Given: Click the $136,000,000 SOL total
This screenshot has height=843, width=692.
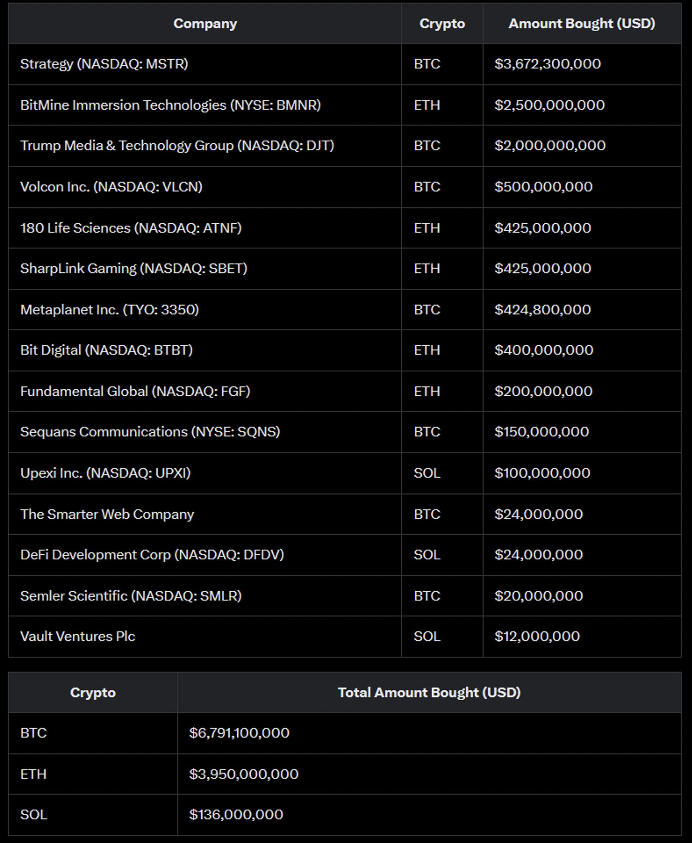Looking at the screenshot, I should tap(236, 815).
